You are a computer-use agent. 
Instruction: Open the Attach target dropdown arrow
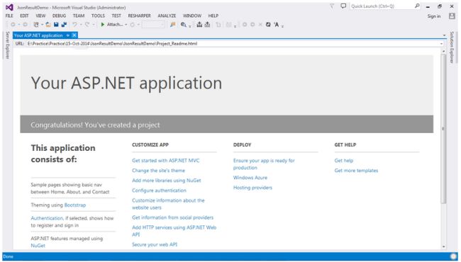[126, 25]
